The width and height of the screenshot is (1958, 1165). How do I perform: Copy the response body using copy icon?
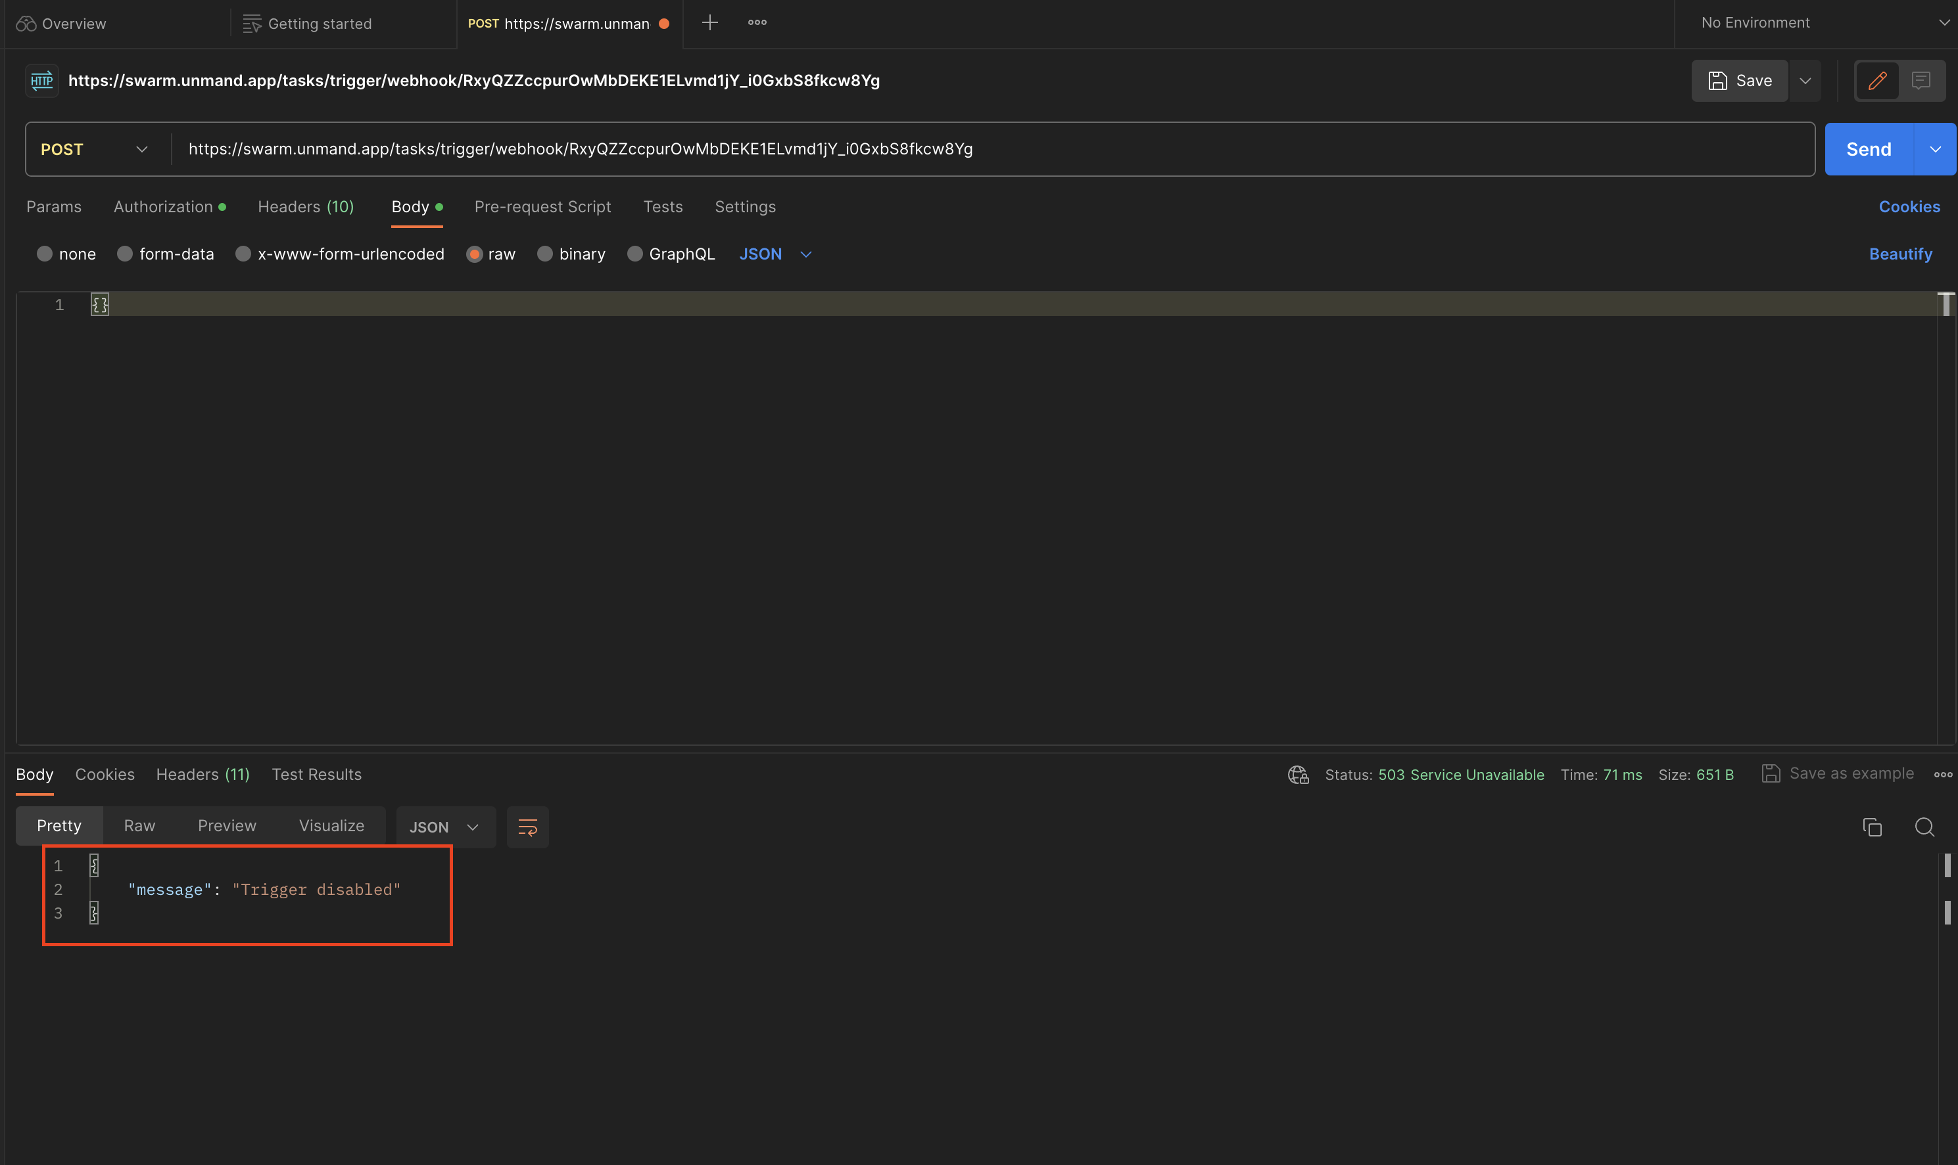[1873, 827]
